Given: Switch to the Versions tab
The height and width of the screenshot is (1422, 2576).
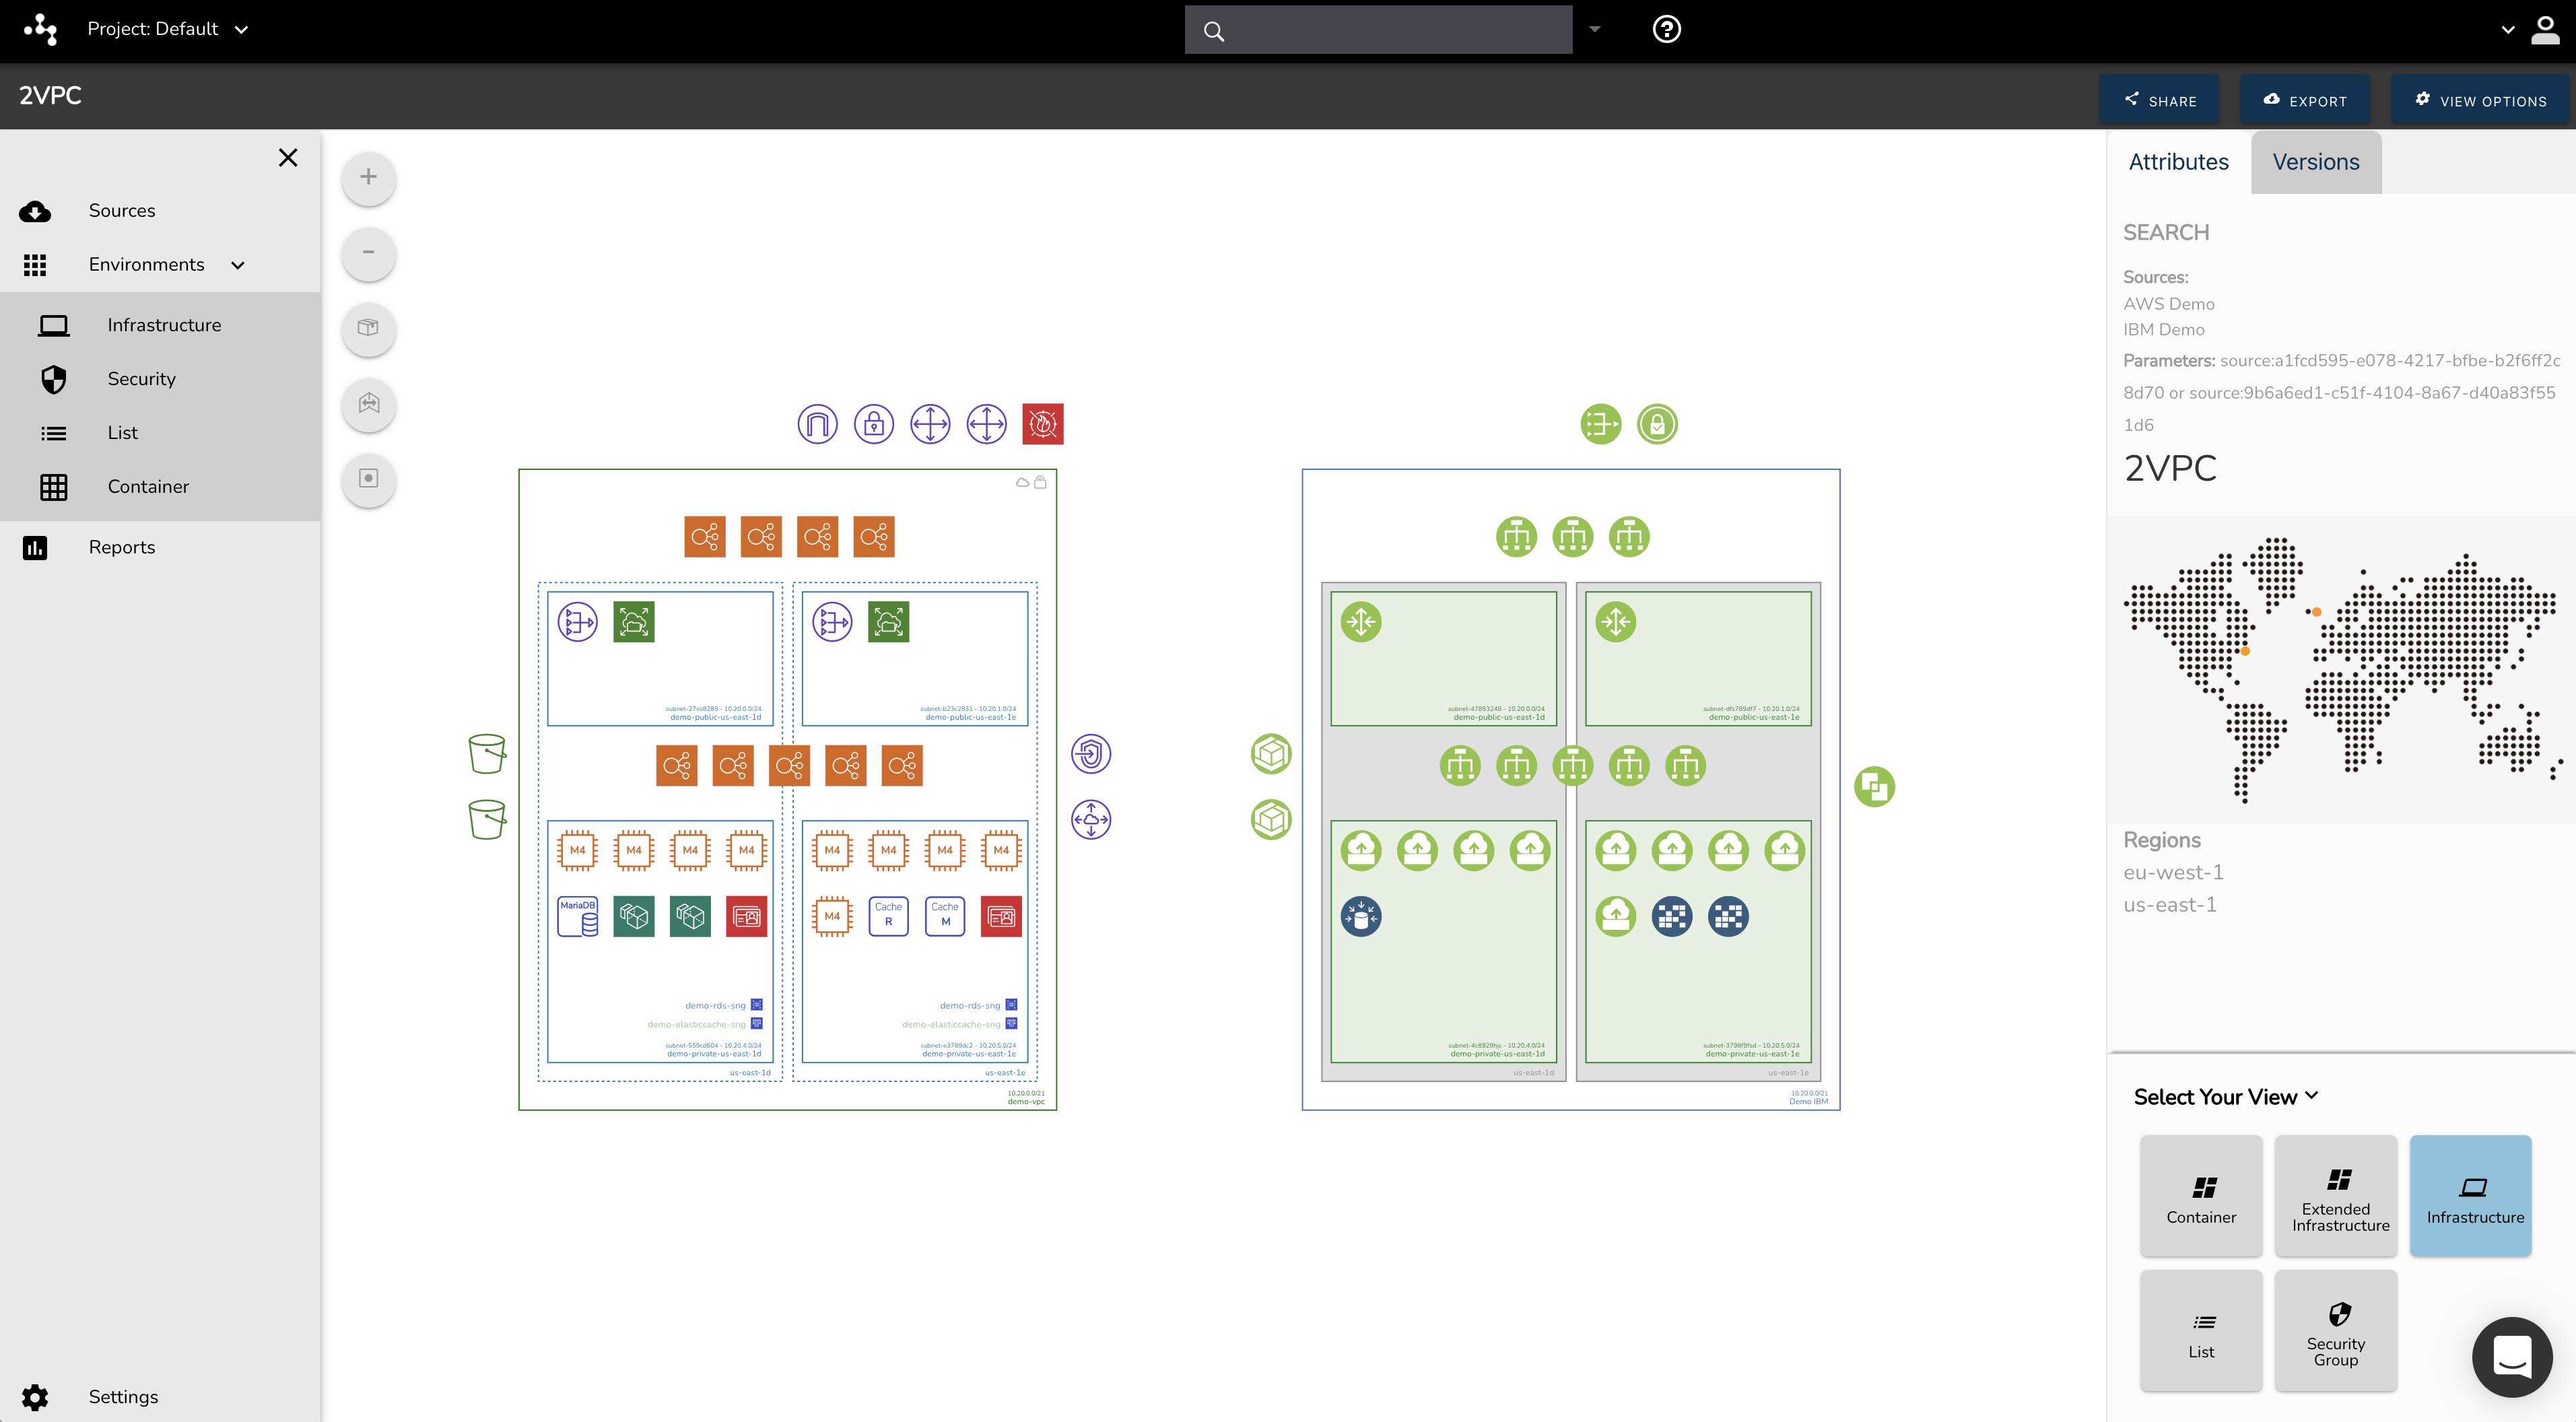Looking at the screenshot, I should (x=2315, y=161).
